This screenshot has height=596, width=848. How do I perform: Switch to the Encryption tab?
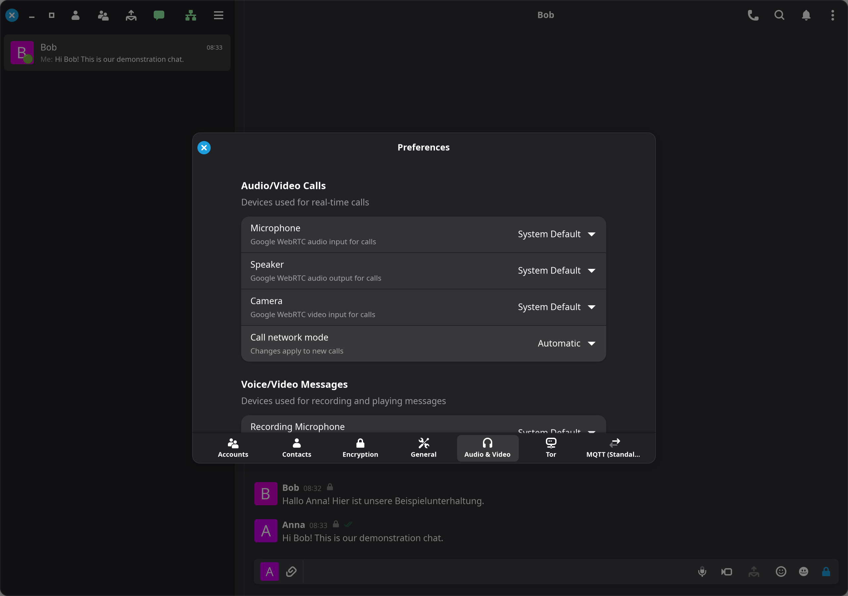pos(360,448)
